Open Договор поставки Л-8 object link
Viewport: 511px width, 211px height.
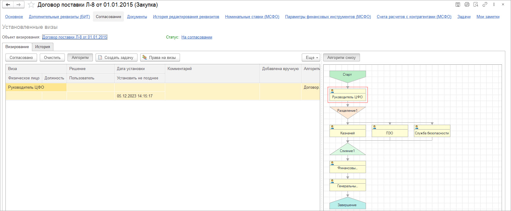pos(75,37)
